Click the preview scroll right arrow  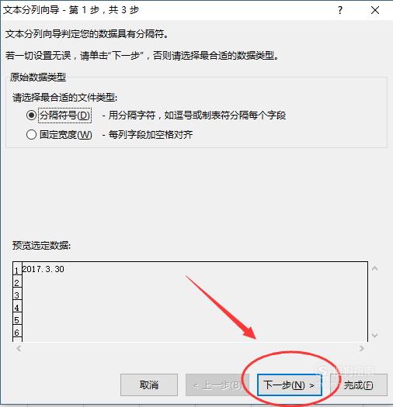pyautogui.click(x=361, y=349)
